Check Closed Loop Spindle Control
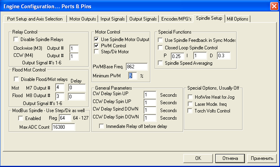The image size is (280, 167). (161, 48)
